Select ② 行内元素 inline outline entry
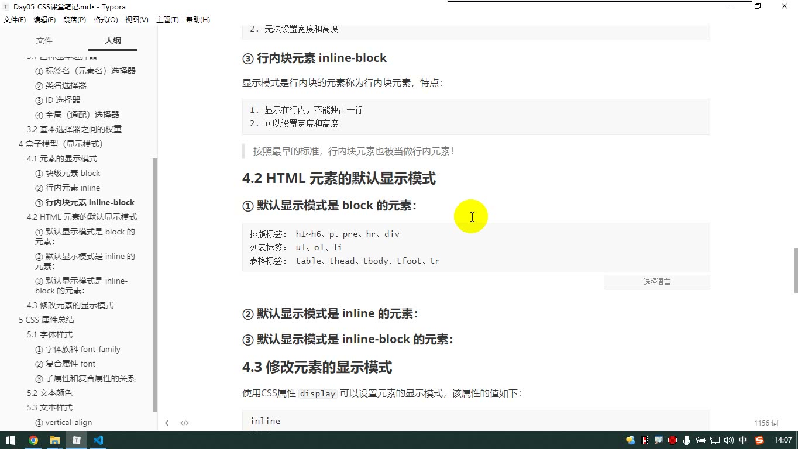 (68, 188)
